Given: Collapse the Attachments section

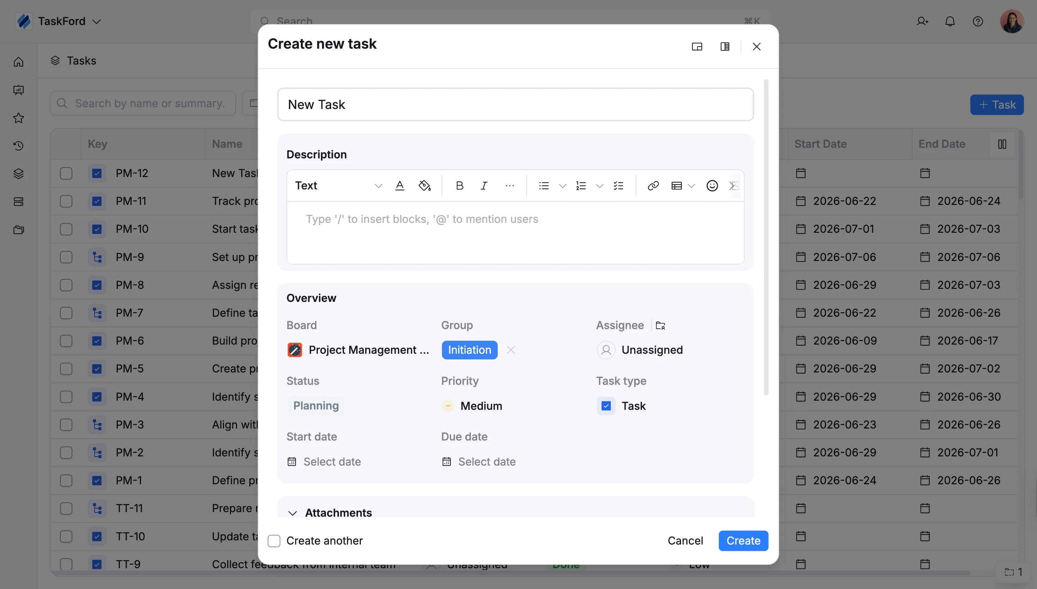Looking at the screenshot, I should [292, 513].
